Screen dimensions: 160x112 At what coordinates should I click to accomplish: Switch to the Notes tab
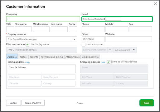coord(23,57)
